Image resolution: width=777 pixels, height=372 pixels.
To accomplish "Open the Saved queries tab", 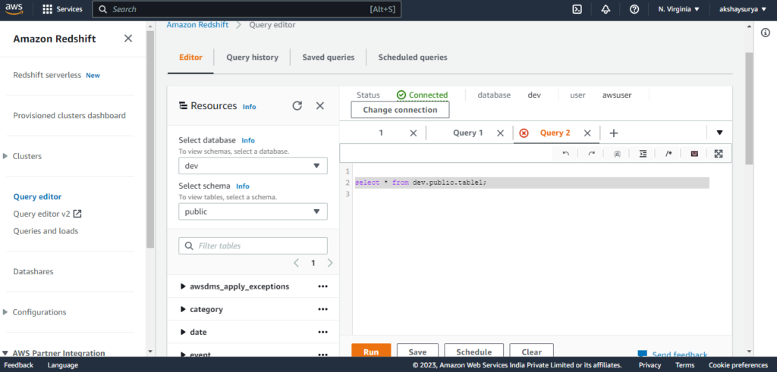I will [x=328, y=58].
